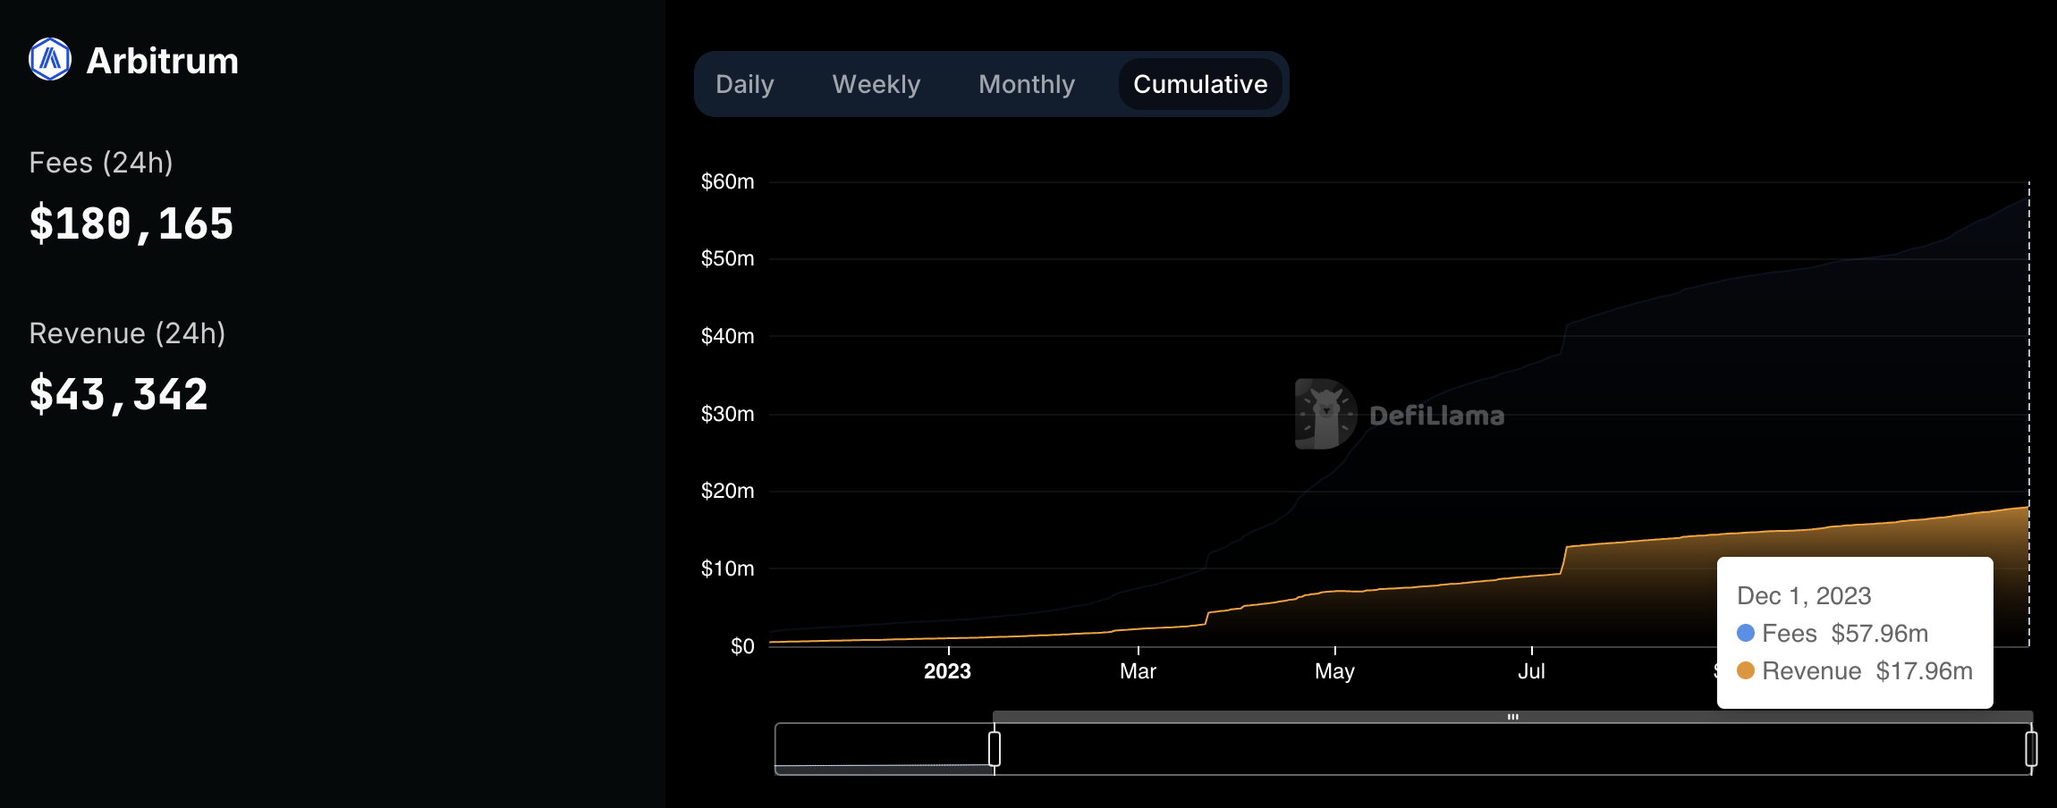This screenshot has width=2057, height=808.
Task: Click the orange Revenue dot in tooltip
Action: (1745, 670)
